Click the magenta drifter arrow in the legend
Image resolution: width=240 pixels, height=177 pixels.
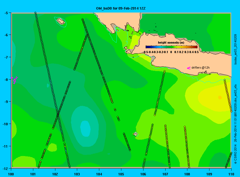189,68
